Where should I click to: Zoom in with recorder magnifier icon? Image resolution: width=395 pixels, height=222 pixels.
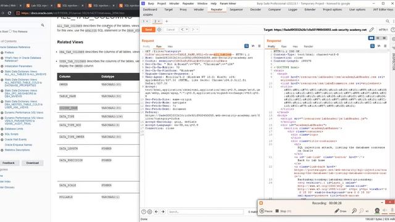354,211
